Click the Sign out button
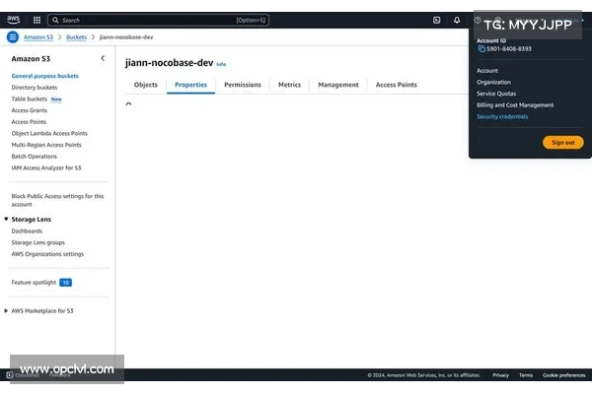This screenshot has width=592, height=394. pyautogui.click(x=563, y=143)
